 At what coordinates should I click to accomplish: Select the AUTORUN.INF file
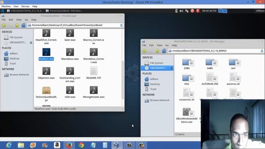(x=211, y=77)
